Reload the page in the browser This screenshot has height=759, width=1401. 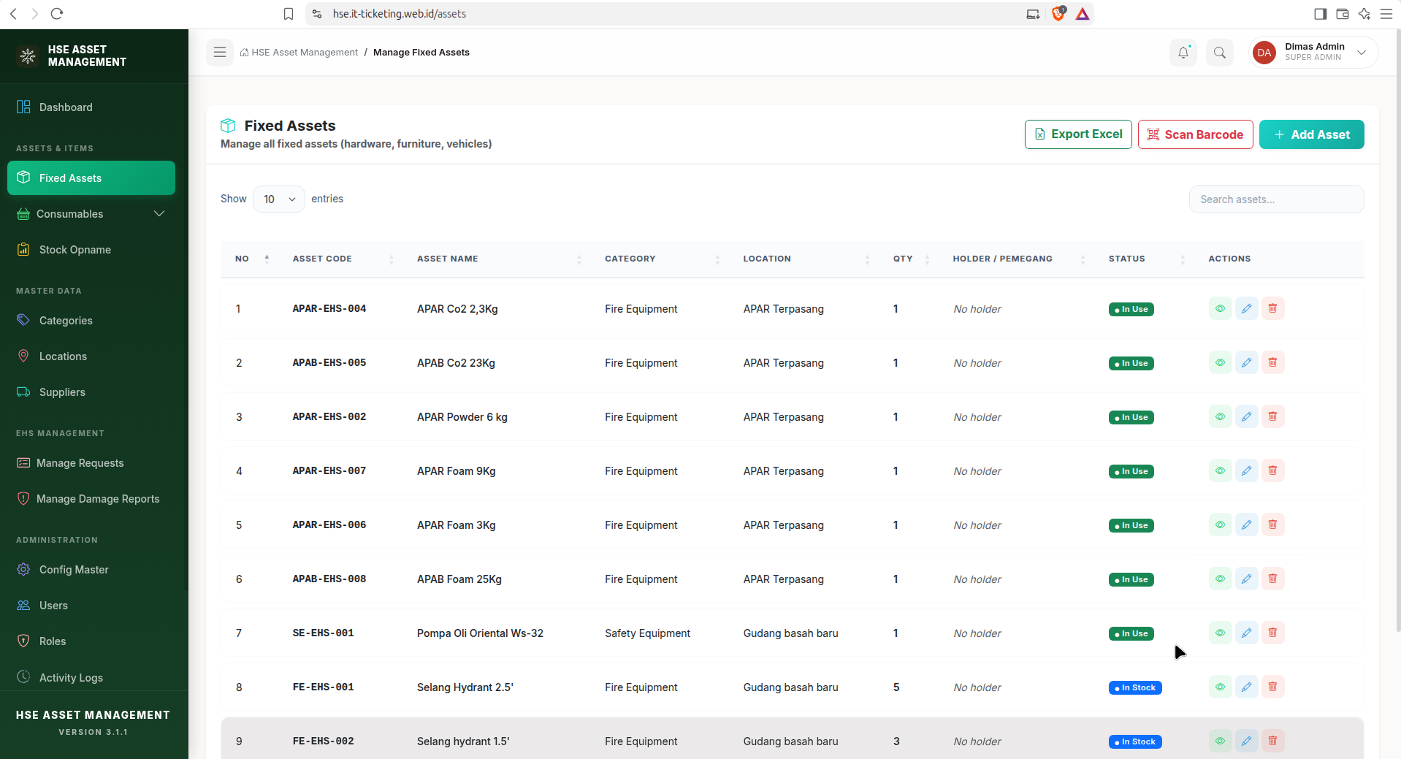[57, 14]
